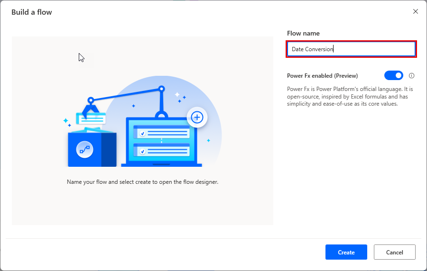Click the 'Flow name' label
427x271 pixels.
303,34
